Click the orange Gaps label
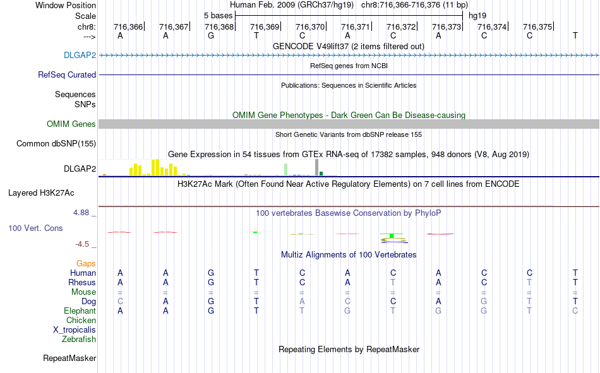The height and width of the screenshot is (373, 600). (86, 263)
